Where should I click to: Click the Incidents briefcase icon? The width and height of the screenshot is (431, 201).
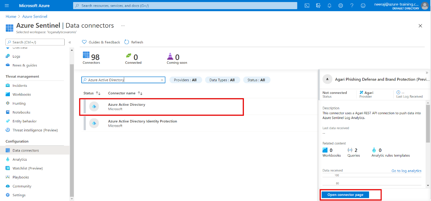(x=8, y=85)
